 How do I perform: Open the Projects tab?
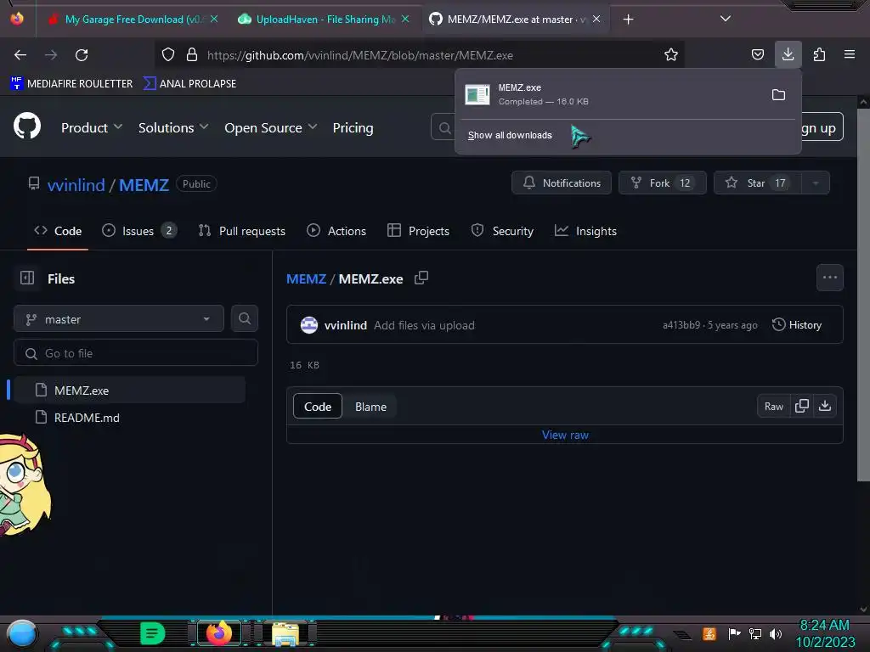tap(418, 231)
